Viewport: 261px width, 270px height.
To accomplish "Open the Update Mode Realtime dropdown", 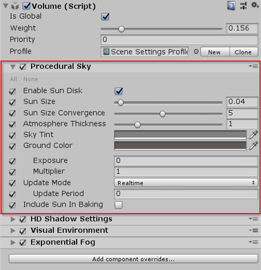I will tap(186, 183).
